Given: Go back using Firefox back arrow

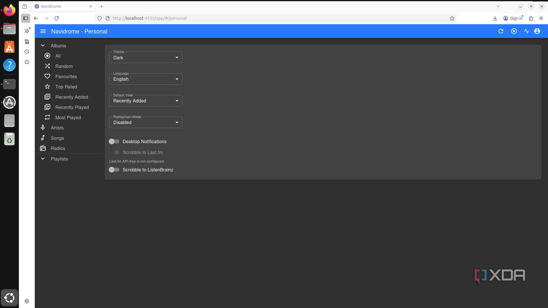Looking at the screenshot, I should point(36,18).
